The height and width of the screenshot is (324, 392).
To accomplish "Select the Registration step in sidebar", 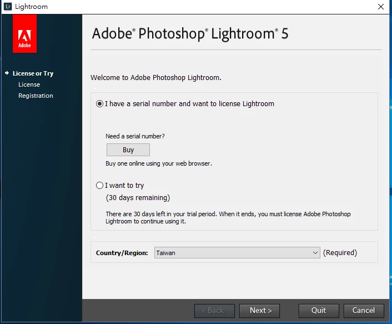I will 36,96.
